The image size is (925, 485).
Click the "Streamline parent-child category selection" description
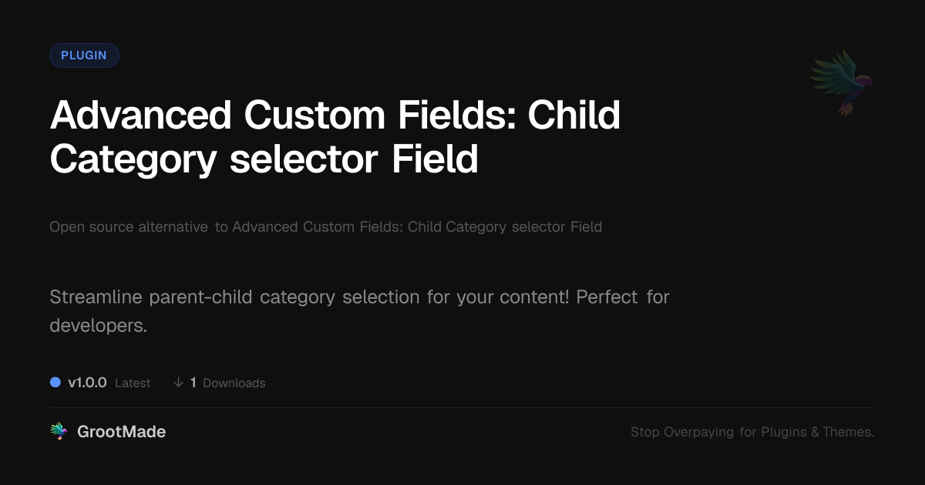click(x=234, y=297)
